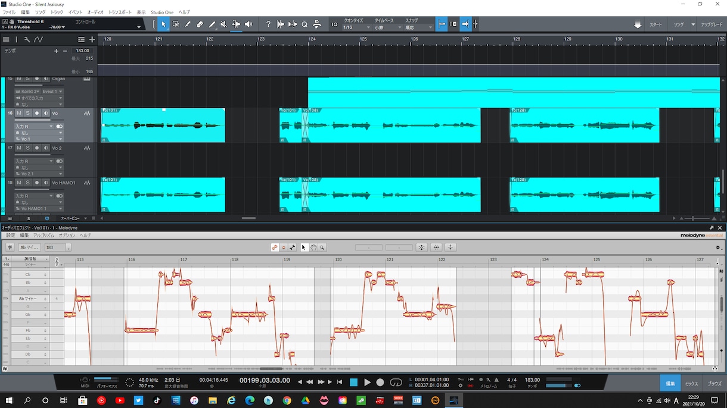727x408 pixels.
Task: Open the wrench track options icon
Action: 27,39
